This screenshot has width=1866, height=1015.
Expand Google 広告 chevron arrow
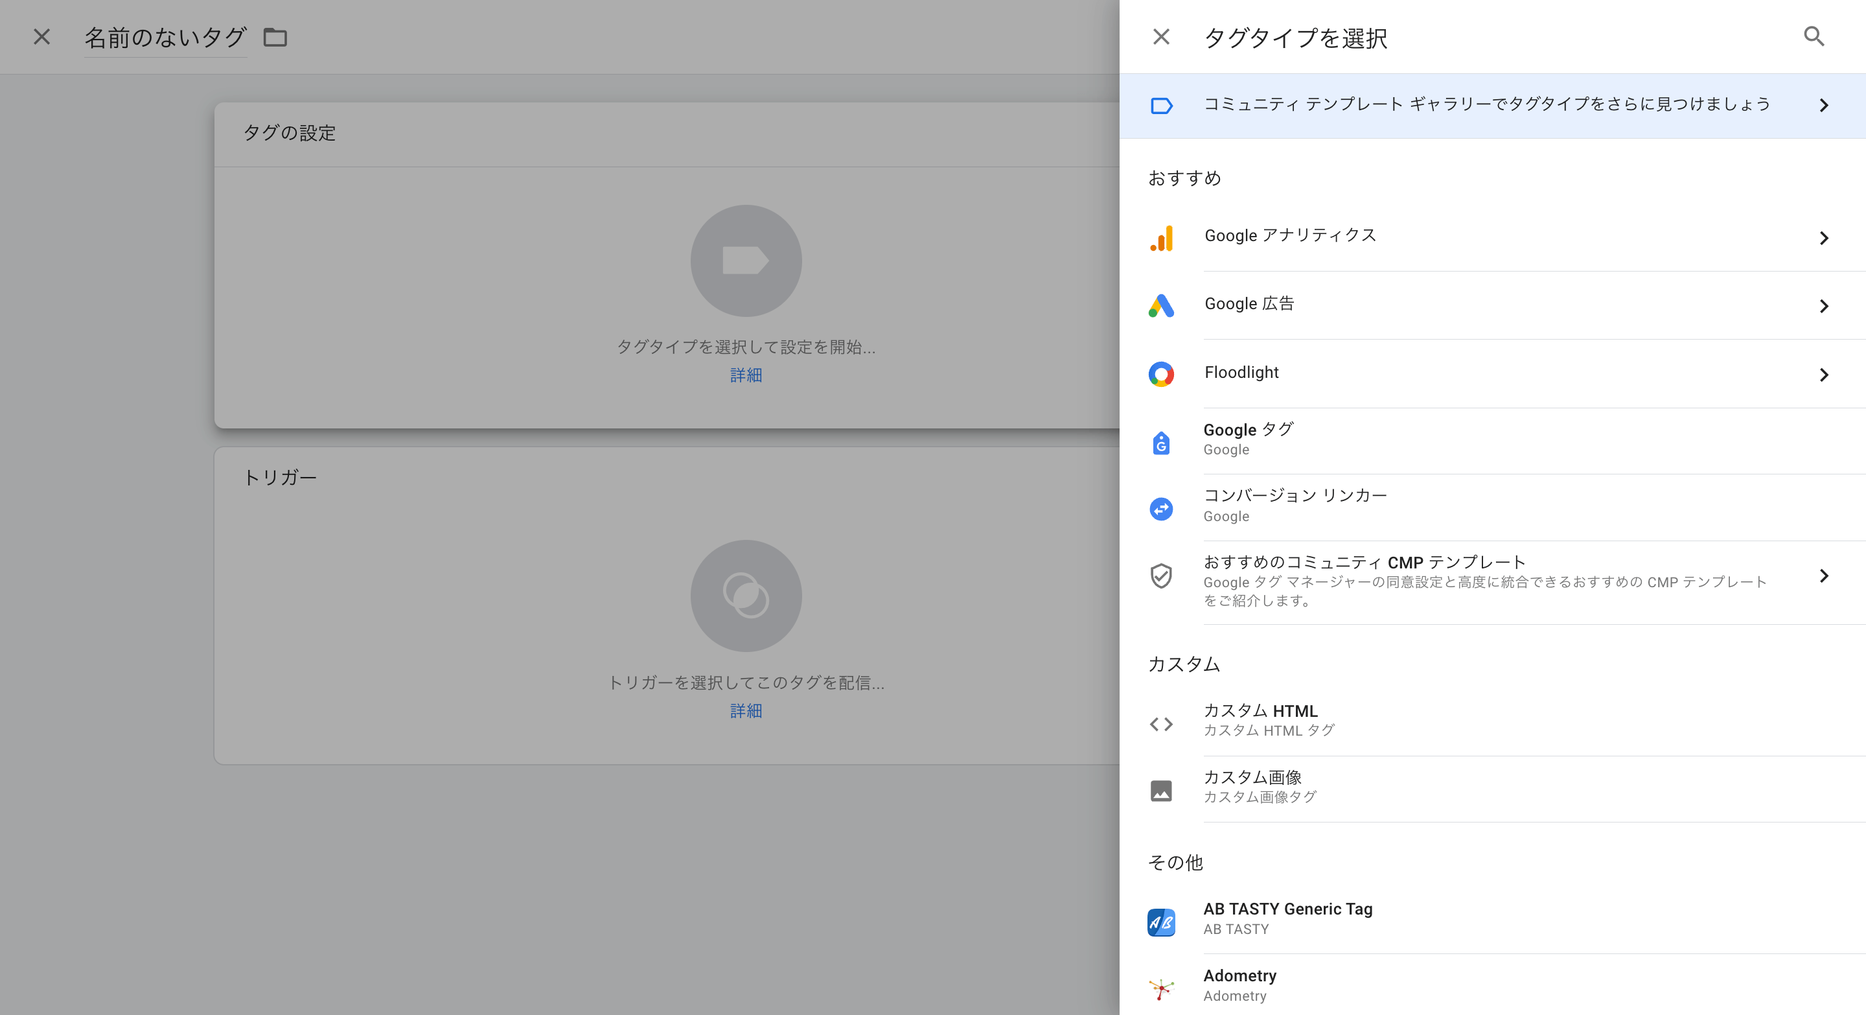[x=1824, y=307]
